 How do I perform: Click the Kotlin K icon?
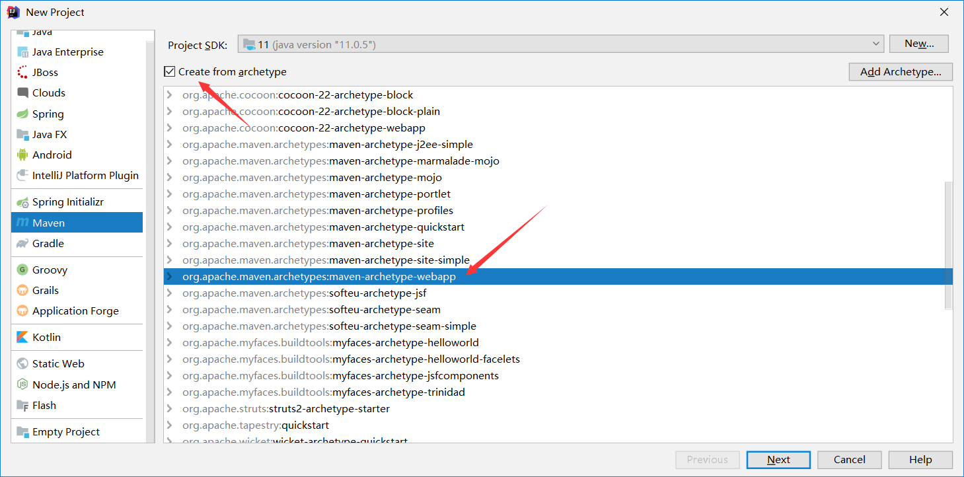[x=23, y=338]
